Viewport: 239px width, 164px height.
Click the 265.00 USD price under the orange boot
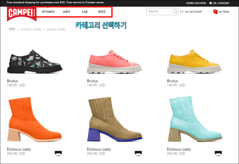(x=16, y=154)
